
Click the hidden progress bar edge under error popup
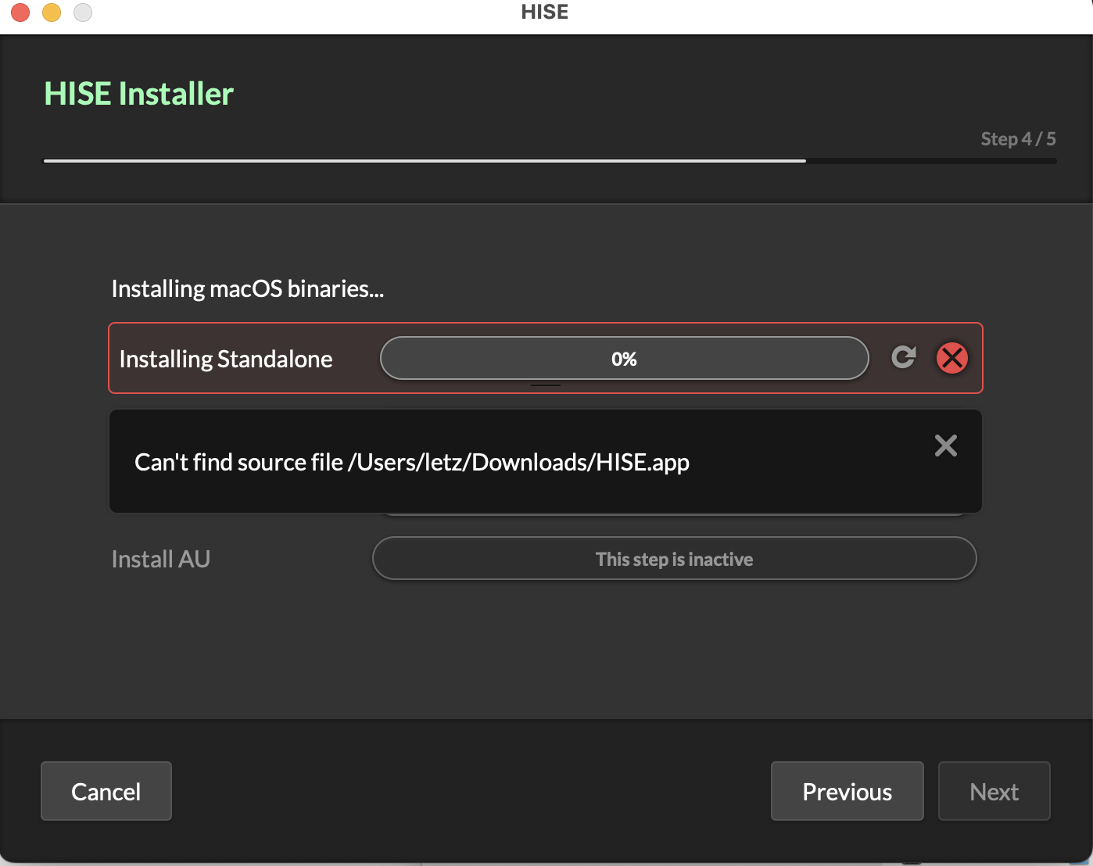point(672,514)
